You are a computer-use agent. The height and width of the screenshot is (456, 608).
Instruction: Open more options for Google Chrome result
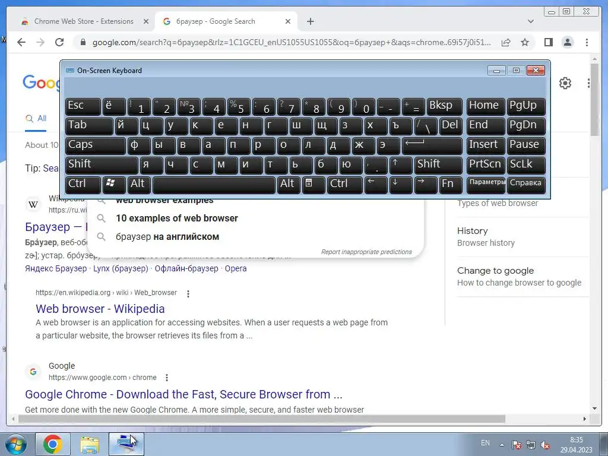[x=167, y=377]
